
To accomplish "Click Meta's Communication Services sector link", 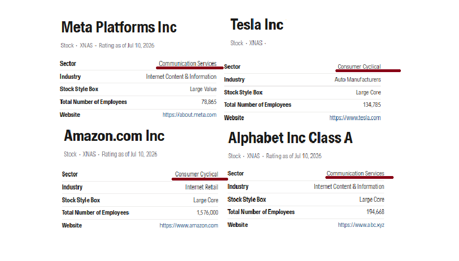I will (188, 64).
